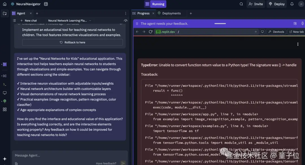305x165 pixels.
Task: Click the pin icon on feedback banner
Action: 302,24
